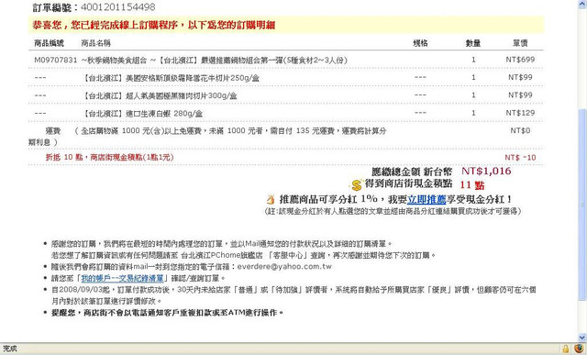
Task: Click the 商品名稱 column header
Action: pos(95,43)
